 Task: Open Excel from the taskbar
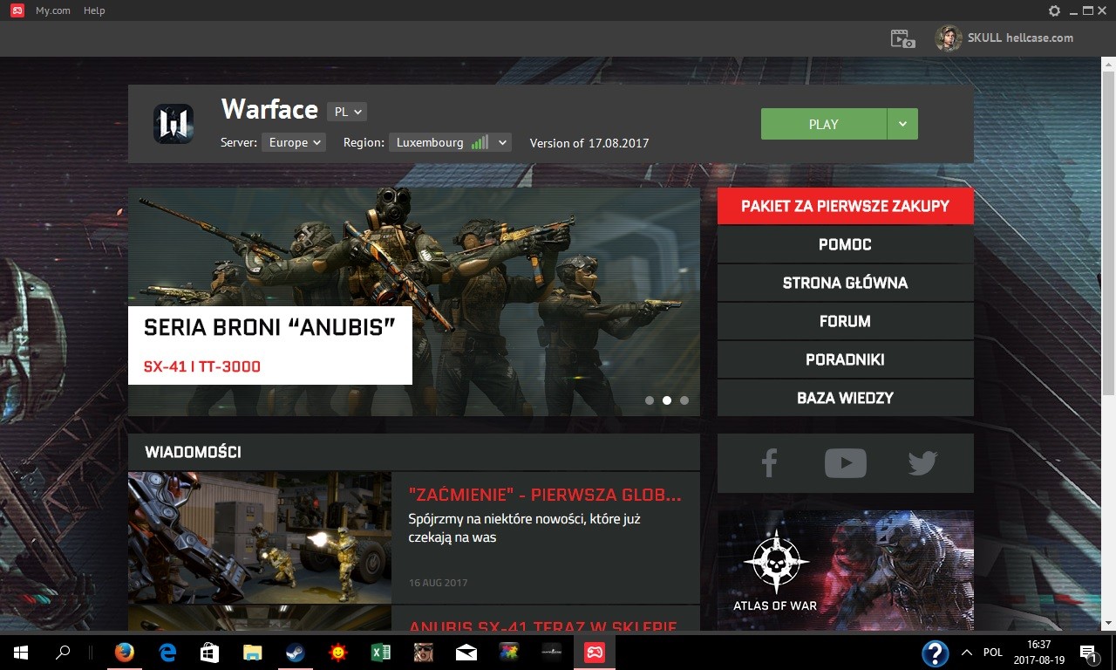click(381, 652)
